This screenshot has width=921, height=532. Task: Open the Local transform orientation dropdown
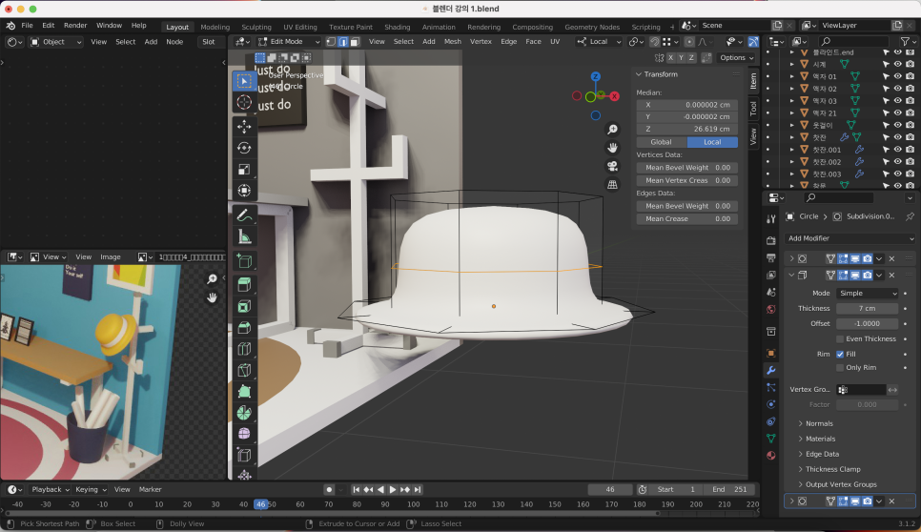point(599,42)
